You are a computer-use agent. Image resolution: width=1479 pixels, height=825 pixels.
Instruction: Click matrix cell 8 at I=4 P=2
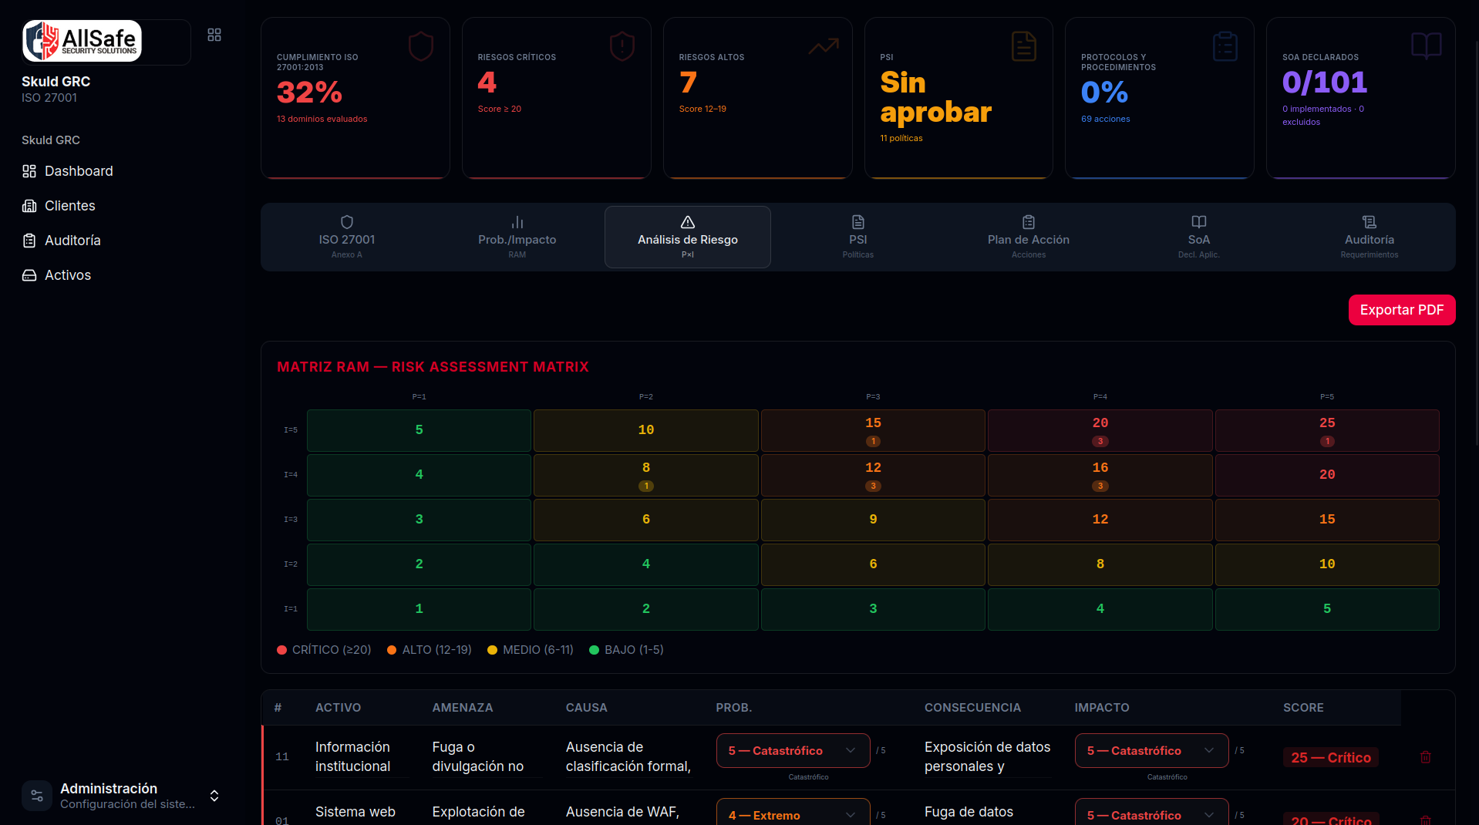pos(646,475)
